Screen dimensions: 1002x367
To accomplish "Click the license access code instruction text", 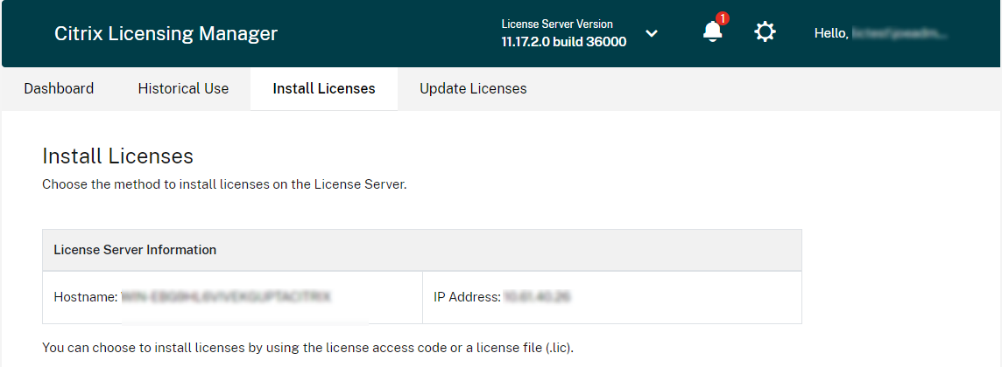I will pyautogui.click(x=307, y=348).
